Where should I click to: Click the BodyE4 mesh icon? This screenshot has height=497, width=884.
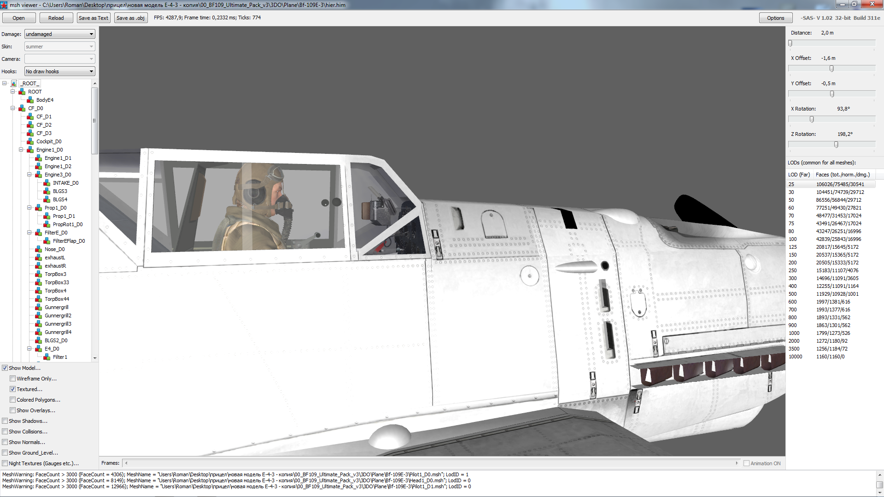(x=30, y=100)
